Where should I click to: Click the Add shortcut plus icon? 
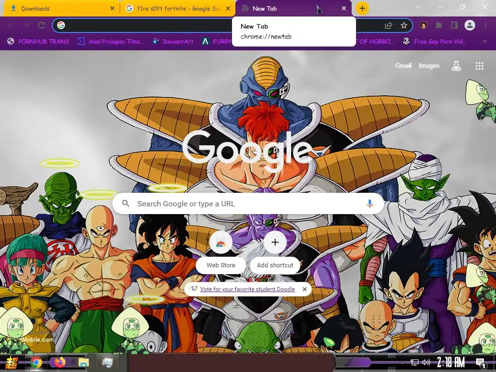(275, 242)
